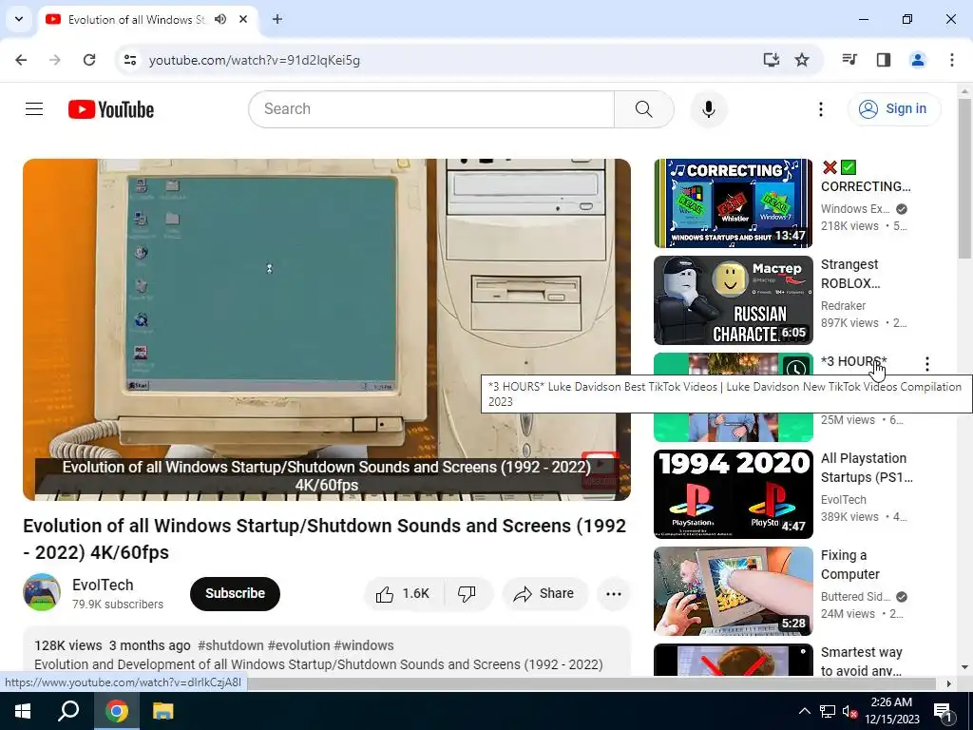973x730 pixels.
Task: View site information icon in address bar
Action: [129, 60]
